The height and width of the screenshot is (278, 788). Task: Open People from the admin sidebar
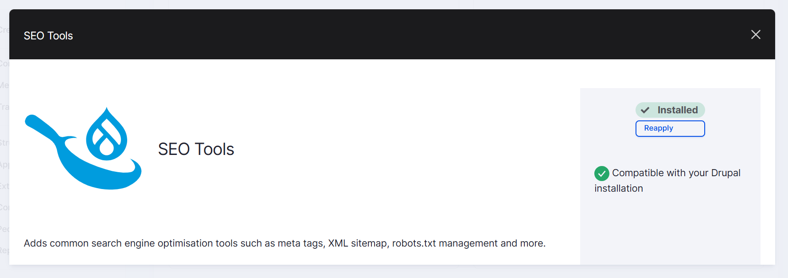[x=4, y=228]
